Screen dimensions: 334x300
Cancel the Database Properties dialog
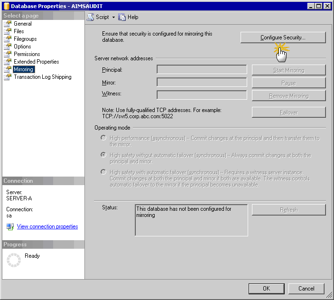coord(306,288)
